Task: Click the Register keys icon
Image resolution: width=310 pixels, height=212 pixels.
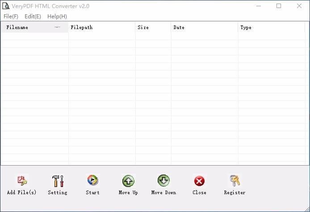Action: coord(235,181)
